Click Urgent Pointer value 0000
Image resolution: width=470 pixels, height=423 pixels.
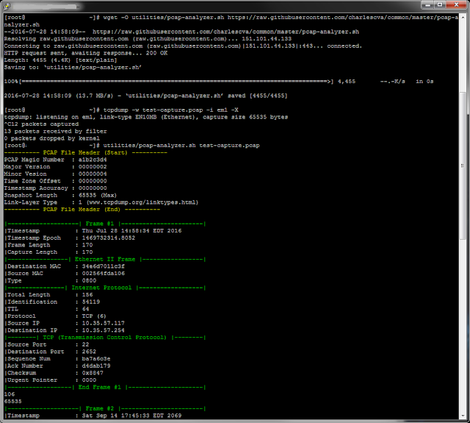tap(89, 380)
